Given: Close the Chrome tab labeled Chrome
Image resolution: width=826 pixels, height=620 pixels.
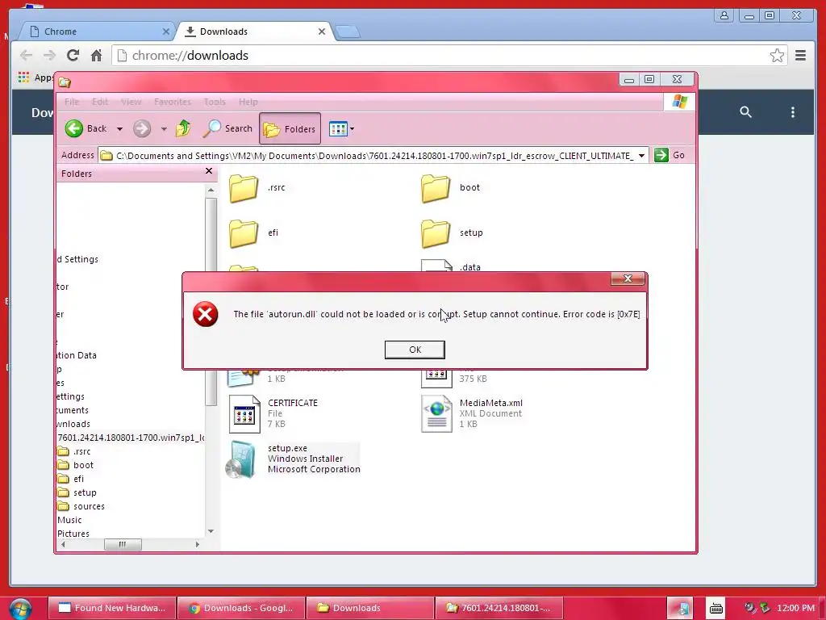Looking at the screenshot, I should point(166,31).
